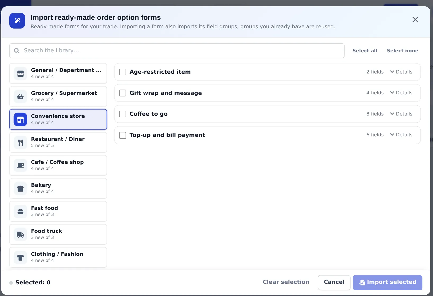Click the Bakery bread icon
The image size is (433, 296).
pos(20,188)
